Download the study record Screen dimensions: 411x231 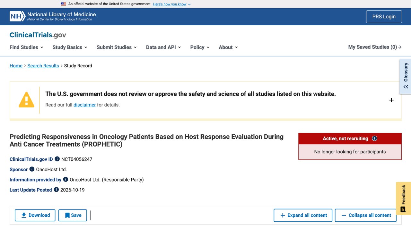pyautogui.click(x=35, y=215)
